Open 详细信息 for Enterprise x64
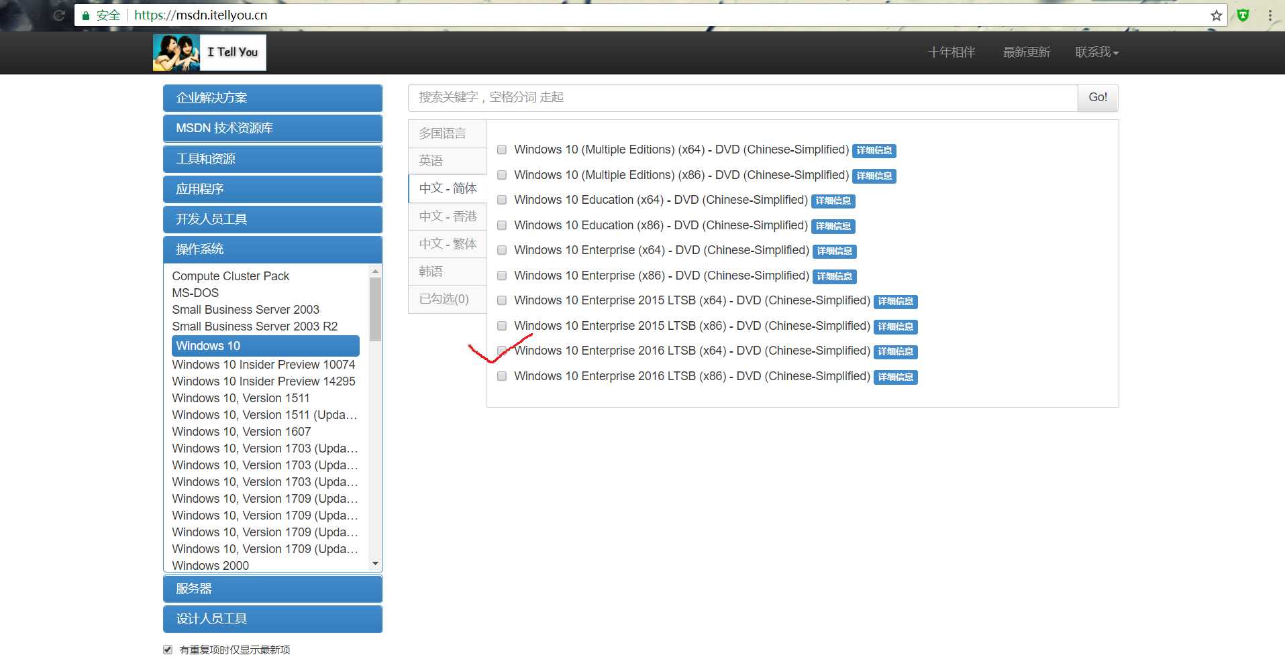The width and height of the screenshot is (1285, 661). 835,251
